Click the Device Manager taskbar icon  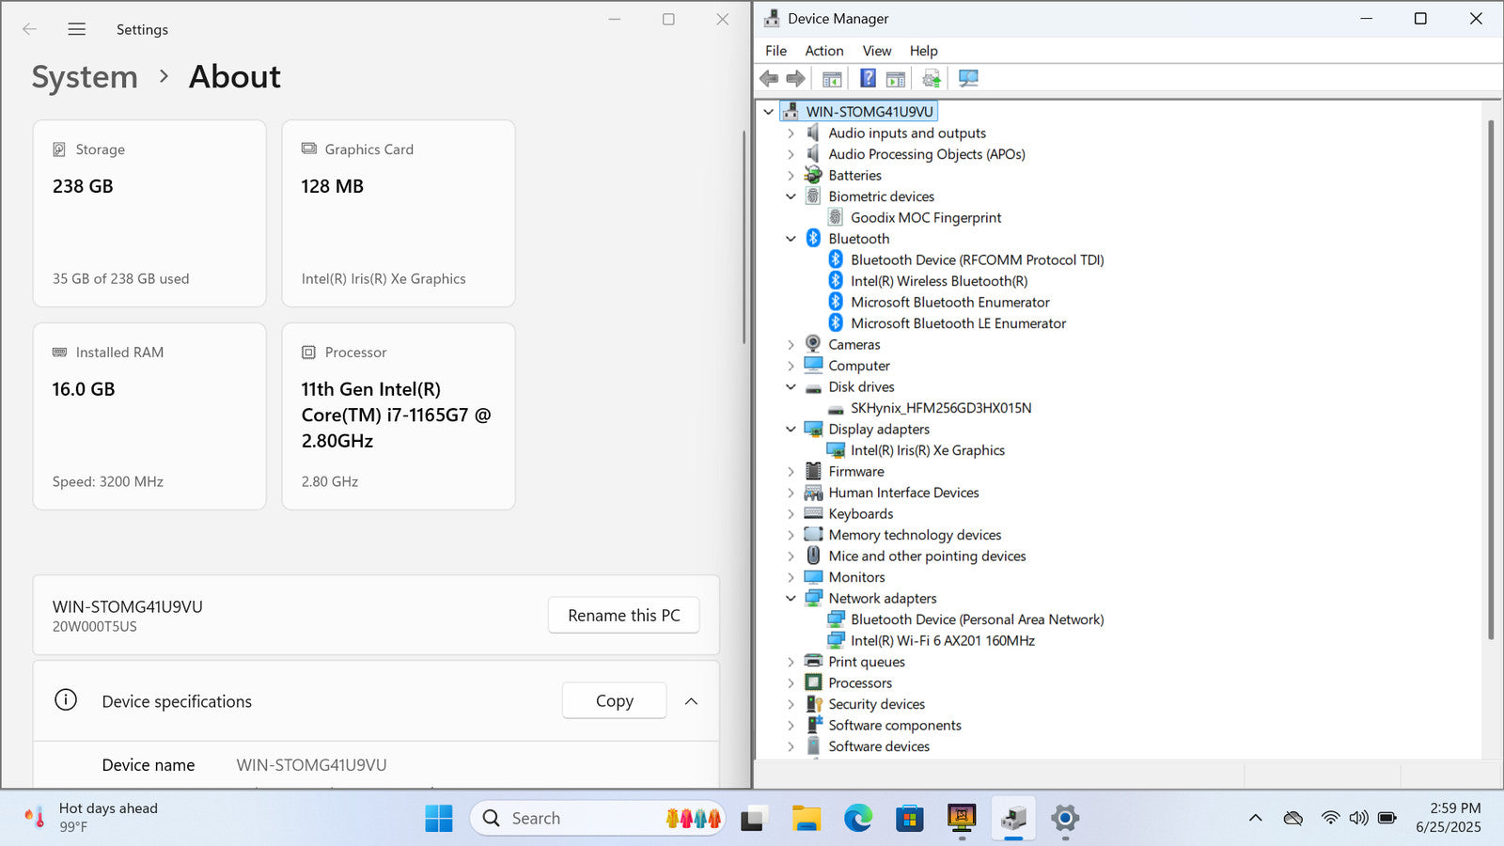(1013, 818)
